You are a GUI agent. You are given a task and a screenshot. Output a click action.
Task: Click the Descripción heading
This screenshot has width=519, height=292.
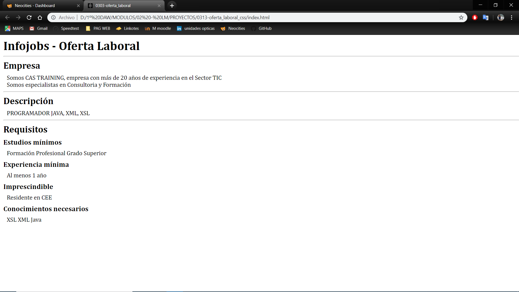[x=28, y=101]
